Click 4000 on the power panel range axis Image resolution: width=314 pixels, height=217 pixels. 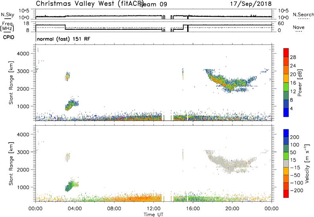23,54
